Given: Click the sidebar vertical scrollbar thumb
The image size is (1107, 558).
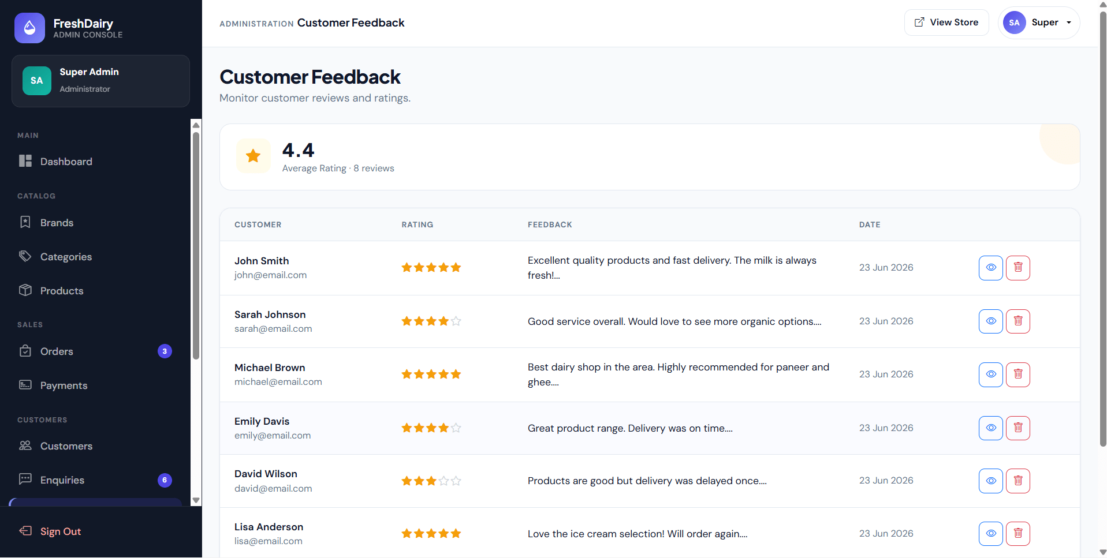Looking at the screenshot, I should tap(196, 245).
